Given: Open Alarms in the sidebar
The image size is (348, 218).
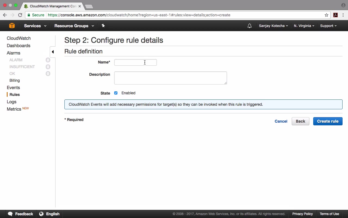Looking at the screenshot, I should pyautogui.click(x=14, y=53).
